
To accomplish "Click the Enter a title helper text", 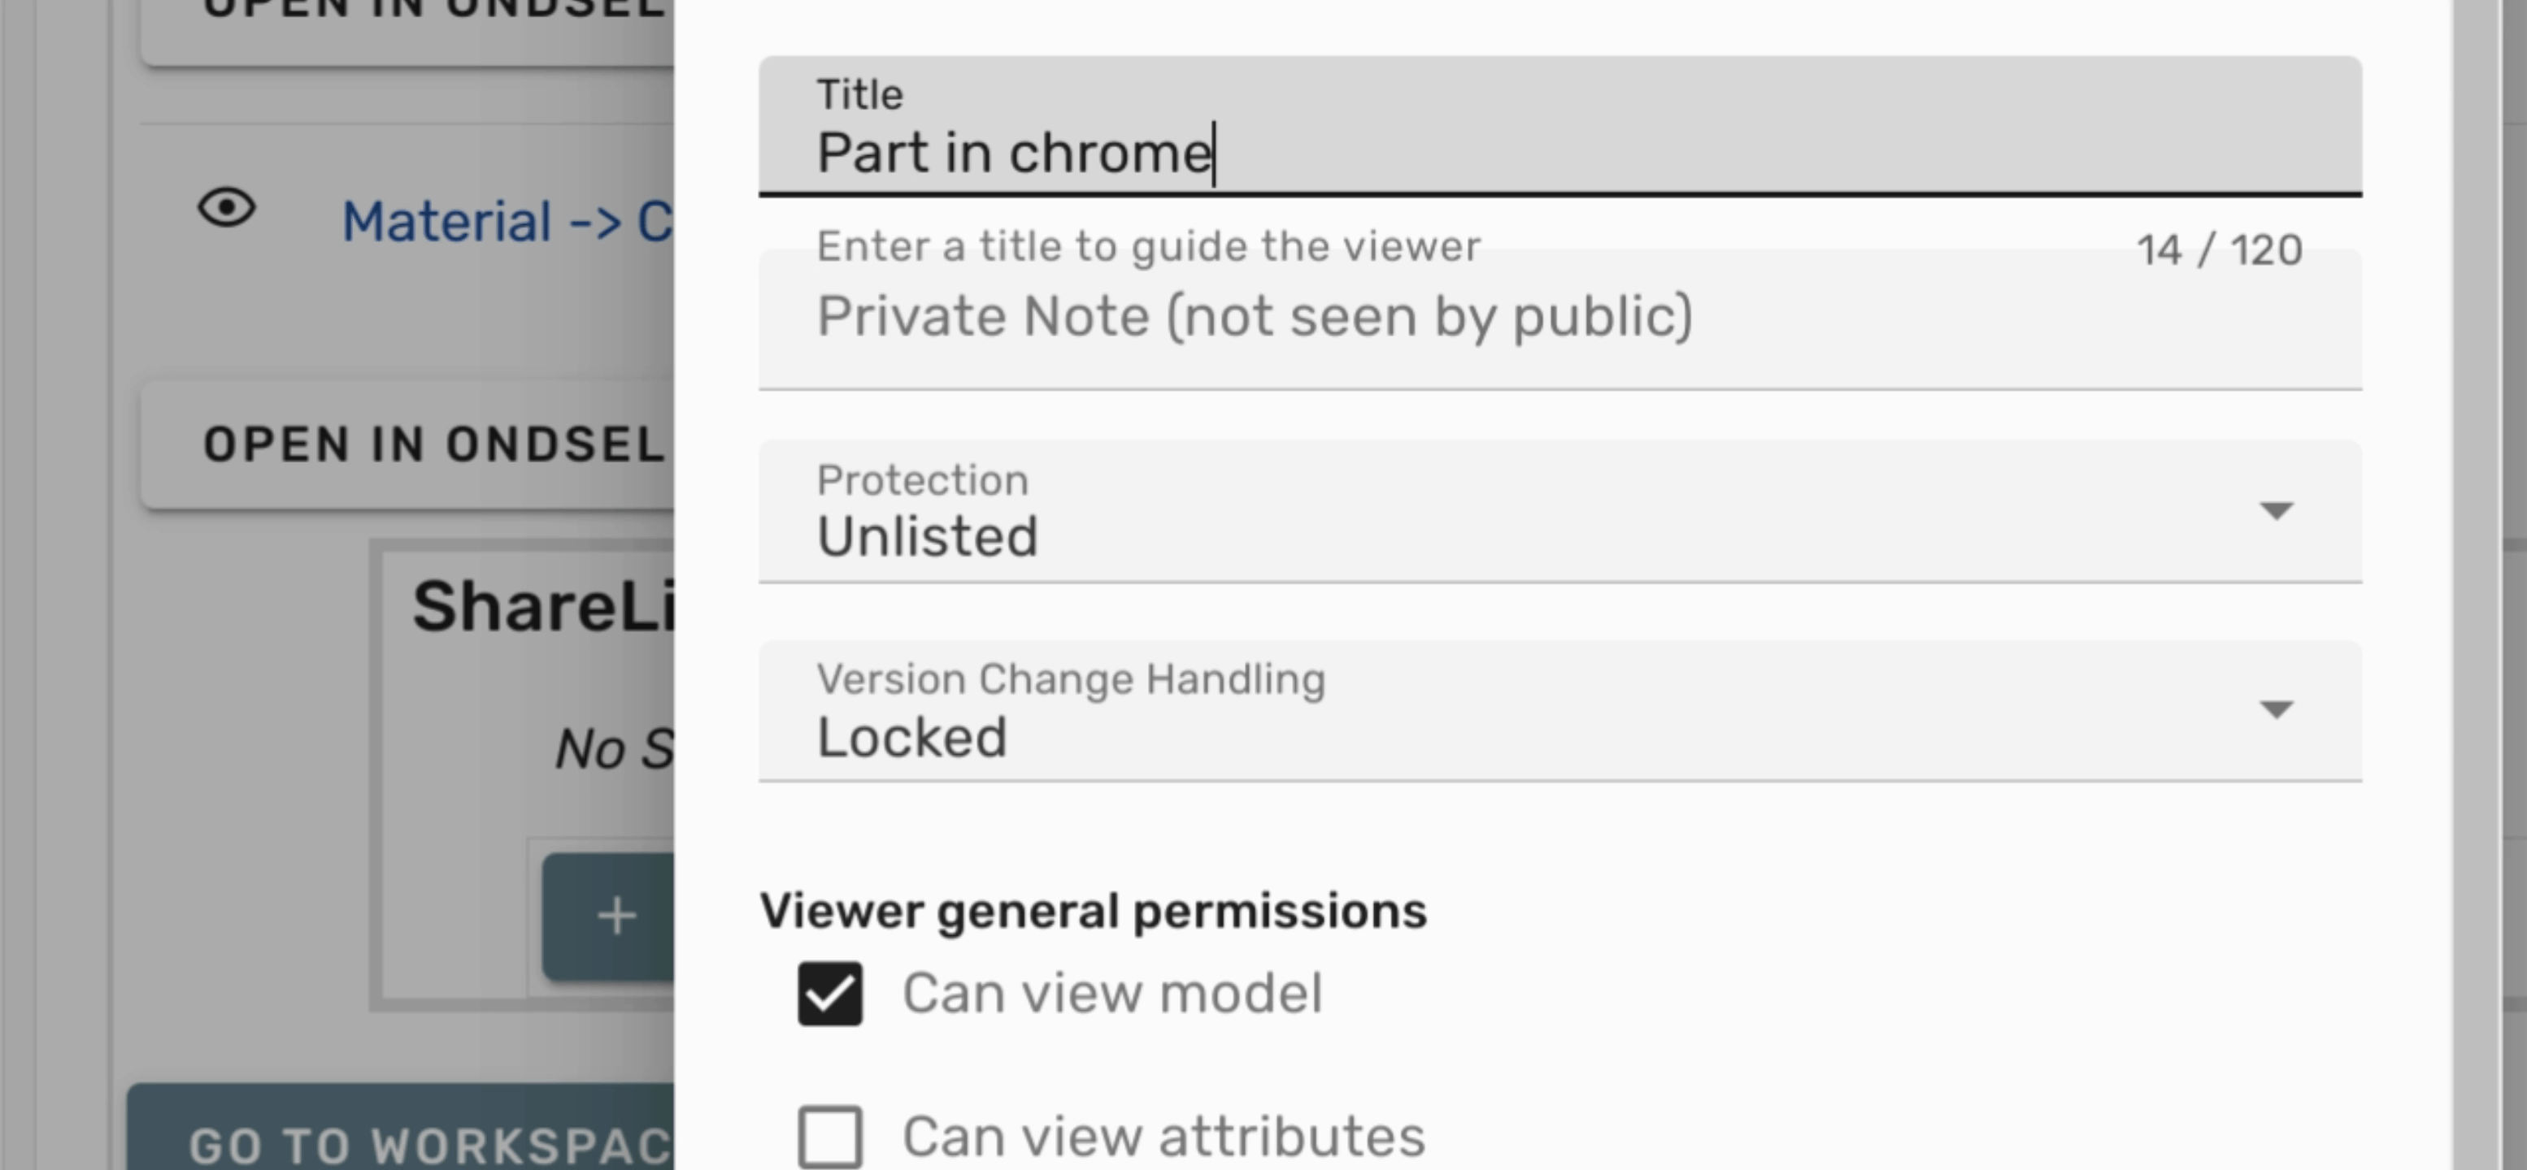I will (x=1148, y=247).
